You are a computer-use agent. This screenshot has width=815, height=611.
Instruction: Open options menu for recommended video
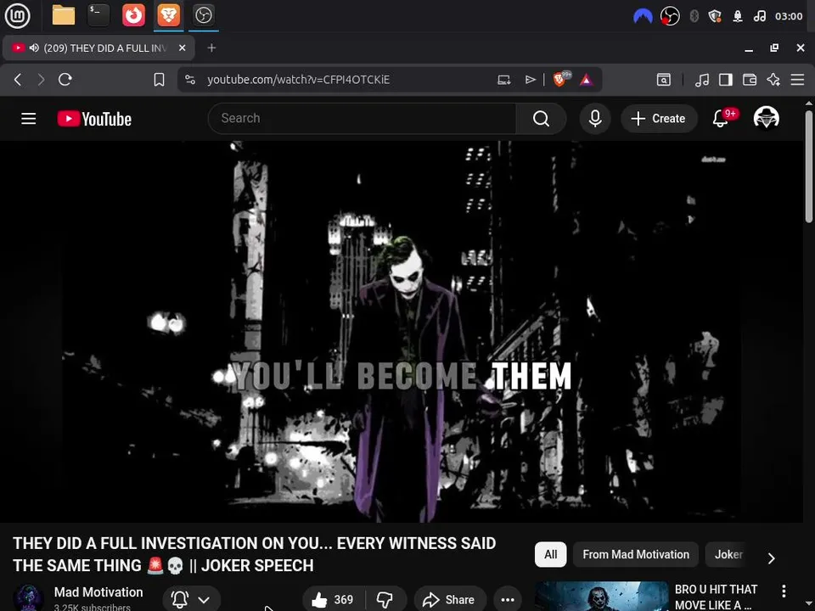coord(784,591)
